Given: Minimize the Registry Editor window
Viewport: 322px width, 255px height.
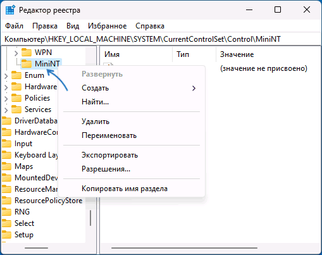Looking at the screenshot, I should [249, 9].
